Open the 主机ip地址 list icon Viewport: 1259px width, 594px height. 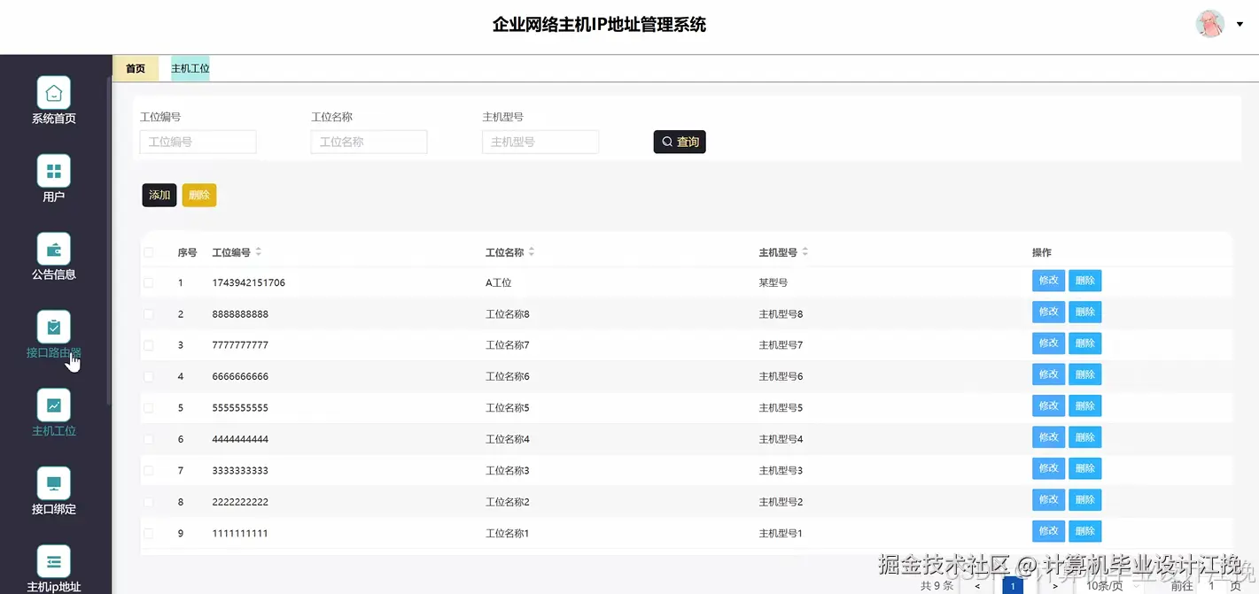tap(54, 561)
